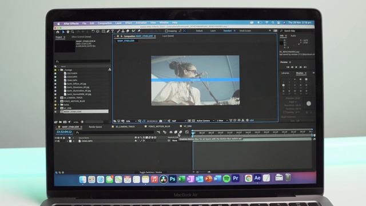Open the Animation menu

pos(141,23)
